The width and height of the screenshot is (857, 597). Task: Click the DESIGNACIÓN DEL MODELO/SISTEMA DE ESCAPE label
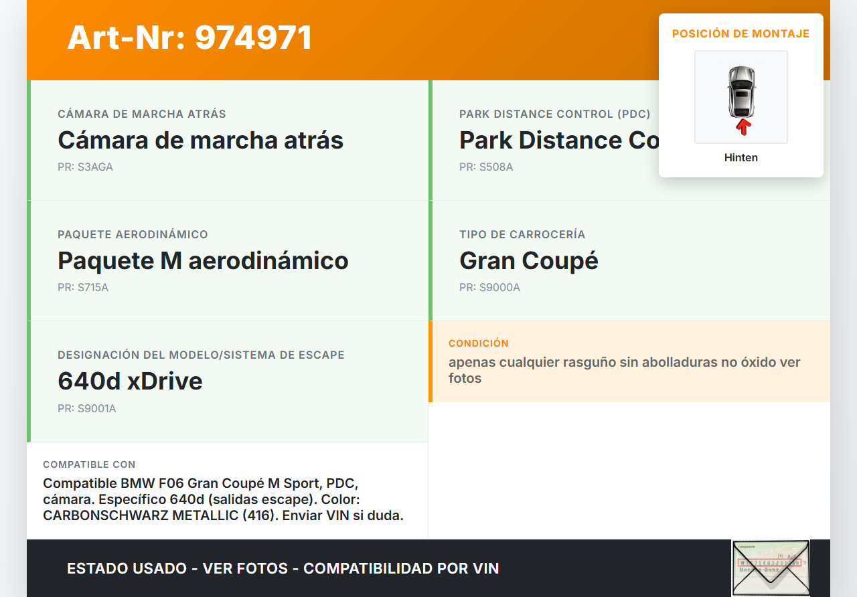(201, 355)
